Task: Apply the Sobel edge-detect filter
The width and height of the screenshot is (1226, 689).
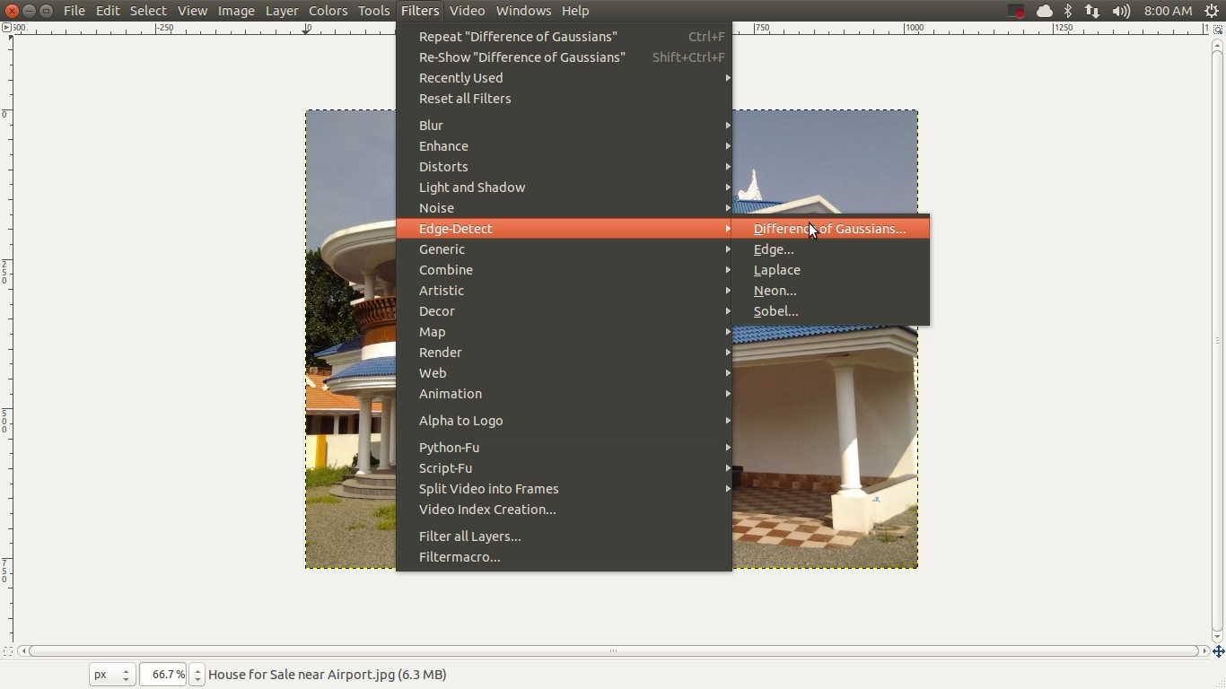Action: [775, 311]
